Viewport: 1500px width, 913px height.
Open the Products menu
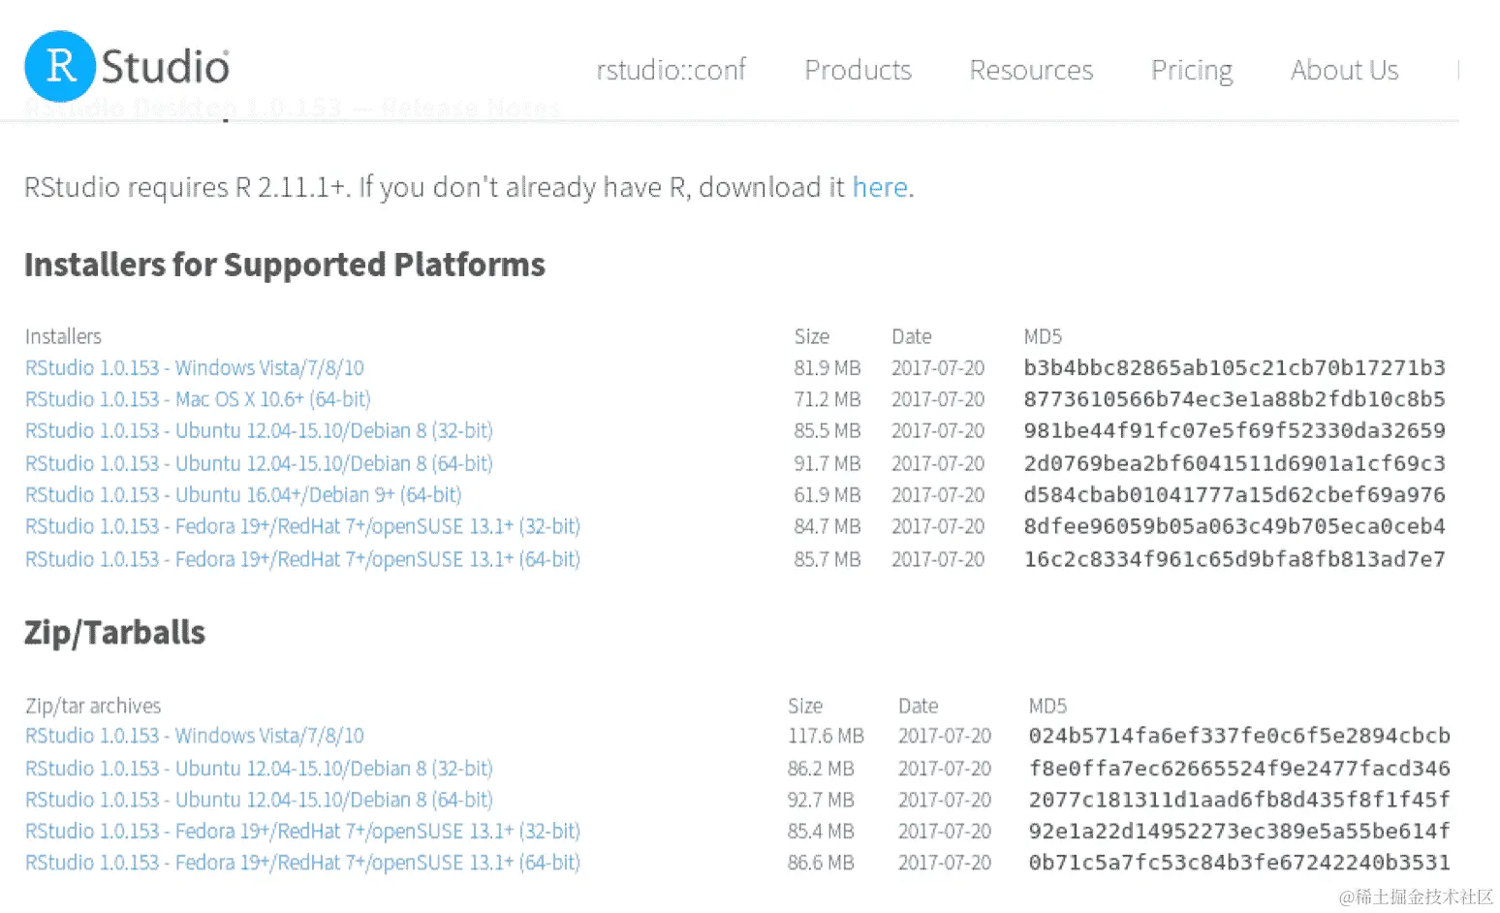click(x=858, y=70)
